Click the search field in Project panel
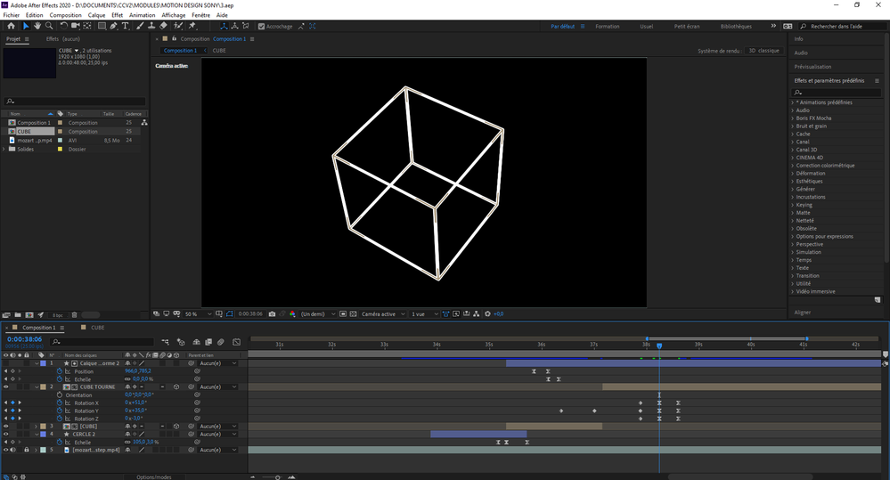 click(76, 102)
